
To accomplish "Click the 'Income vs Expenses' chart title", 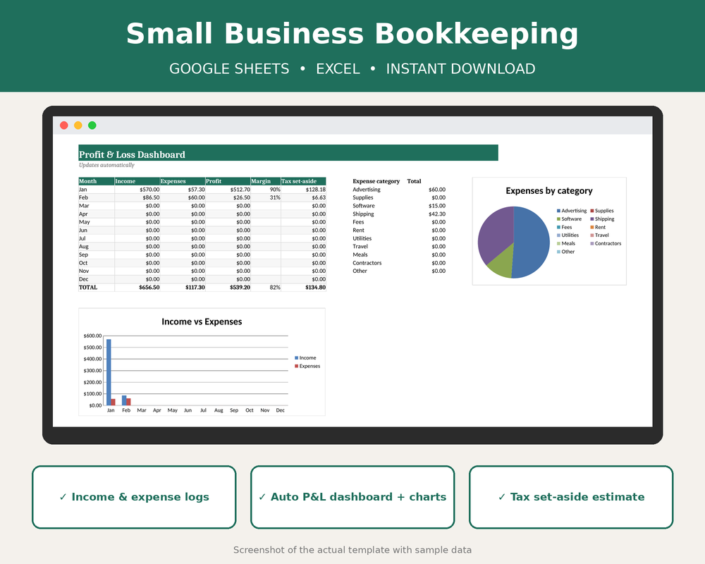I will pos(202,321).
